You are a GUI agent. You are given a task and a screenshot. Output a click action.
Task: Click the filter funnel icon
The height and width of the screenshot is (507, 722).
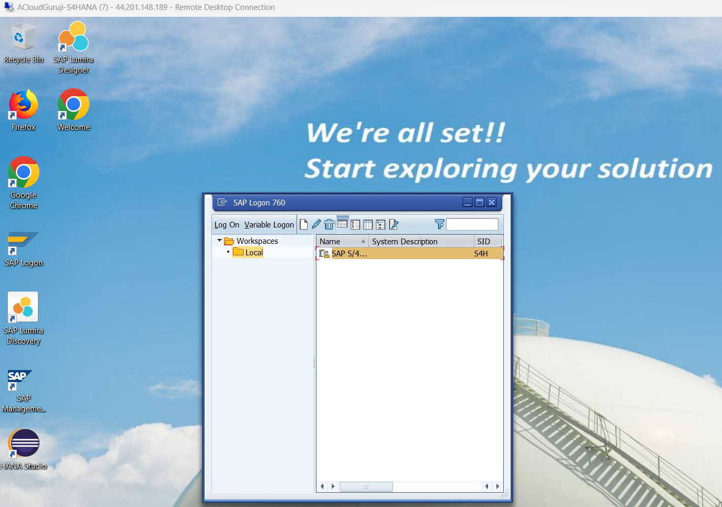(440, 224)
